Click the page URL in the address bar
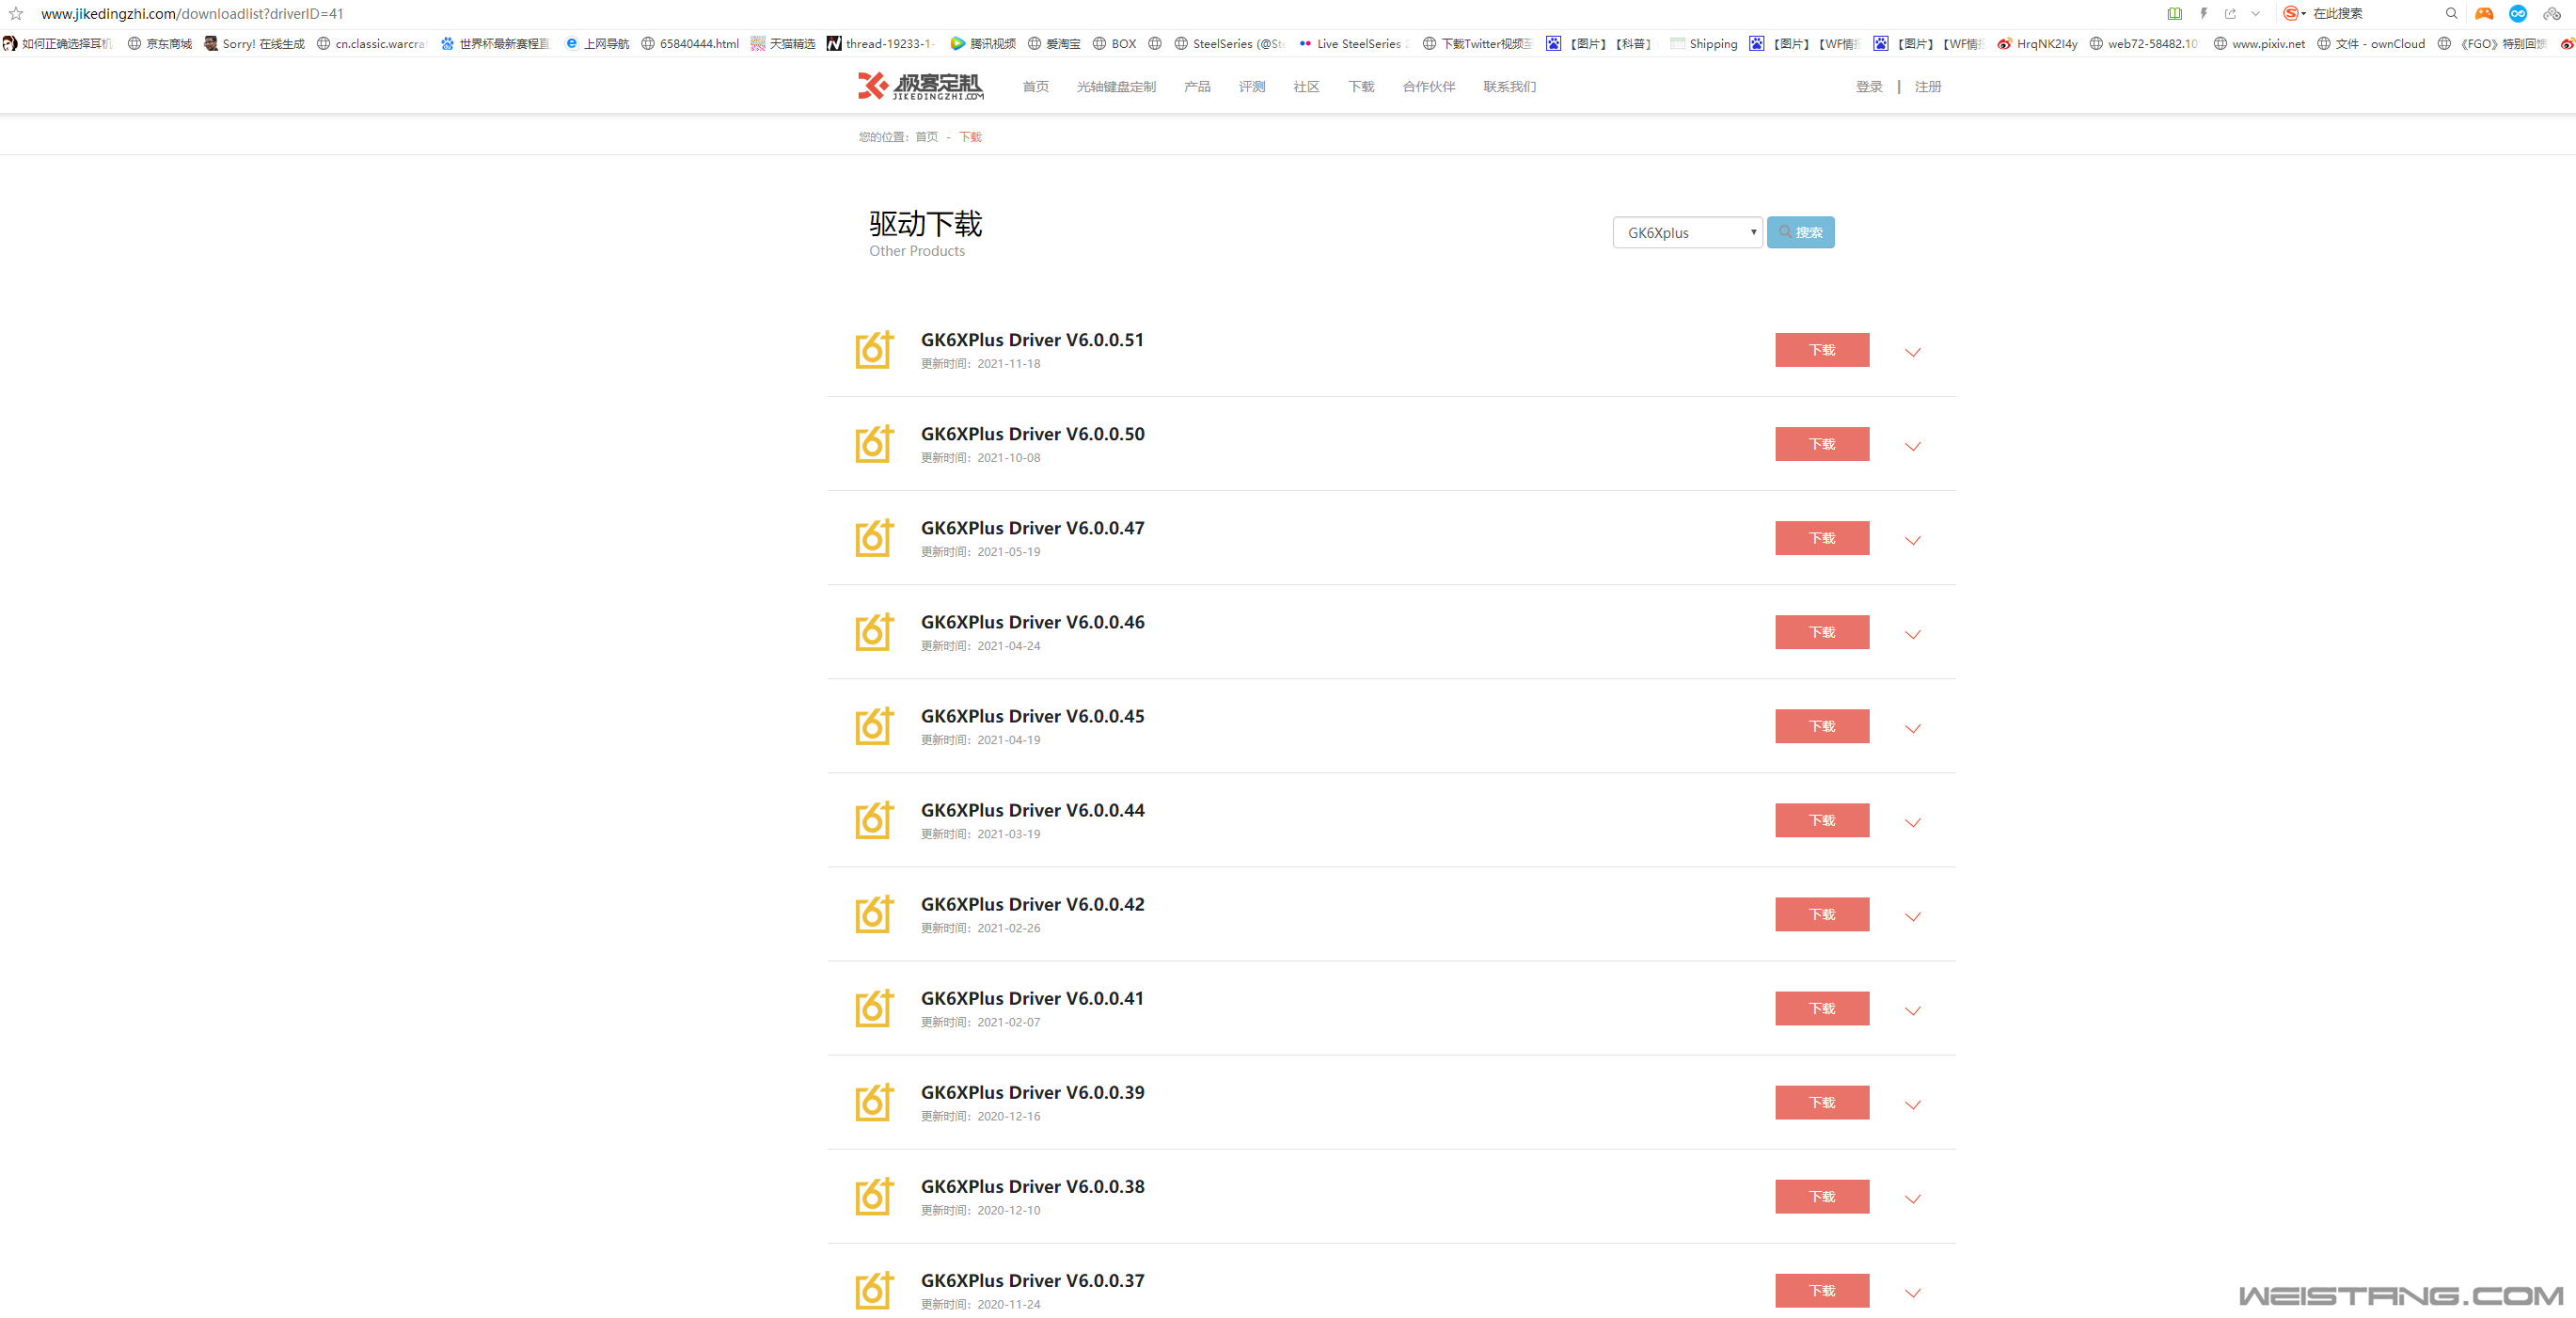2576x1318 pixels. tap(192, 14)
